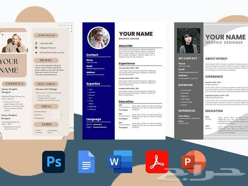Click the Contact heading in the blue sidebar
The width and height of the screenshot is (248, 186).
(x=92, y=55)
